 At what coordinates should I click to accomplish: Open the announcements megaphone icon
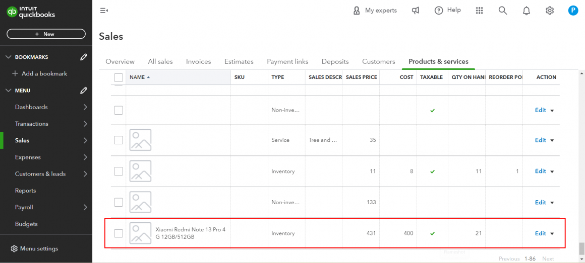pos(416,11)
